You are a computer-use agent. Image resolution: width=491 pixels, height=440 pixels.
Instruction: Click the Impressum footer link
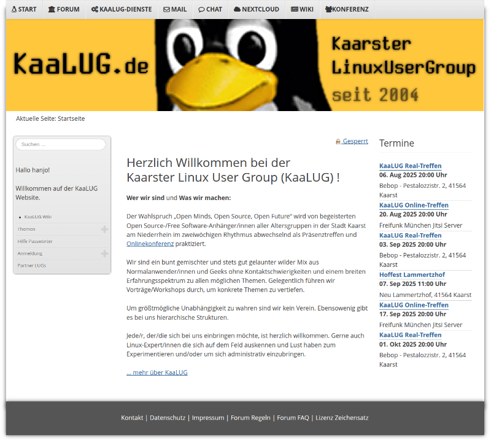[x=208, y=418]
